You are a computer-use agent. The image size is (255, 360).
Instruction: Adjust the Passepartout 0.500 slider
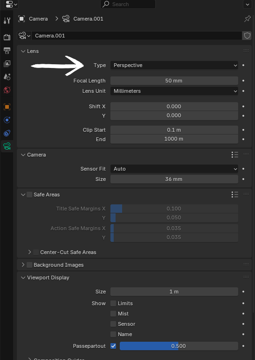click(179, 346)
